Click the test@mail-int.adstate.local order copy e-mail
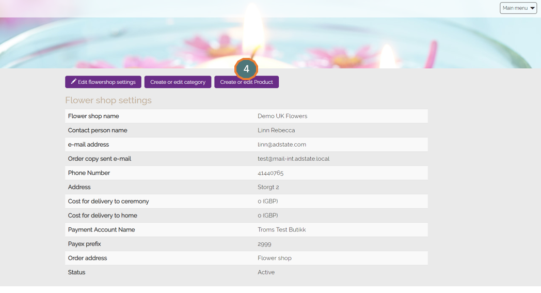The image size is (541, 293). [293, 159]
